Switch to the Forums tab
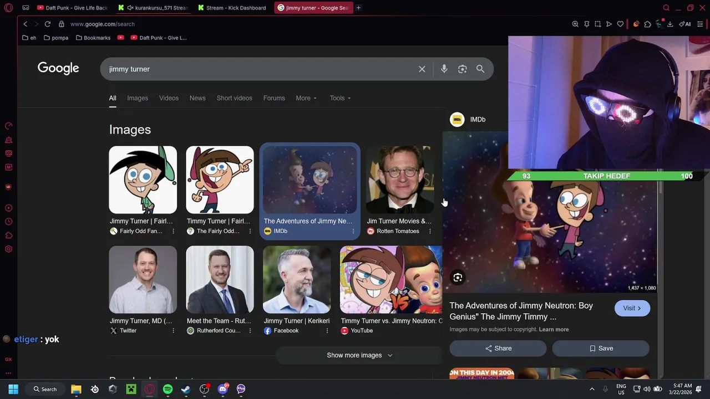 (274, 98)
